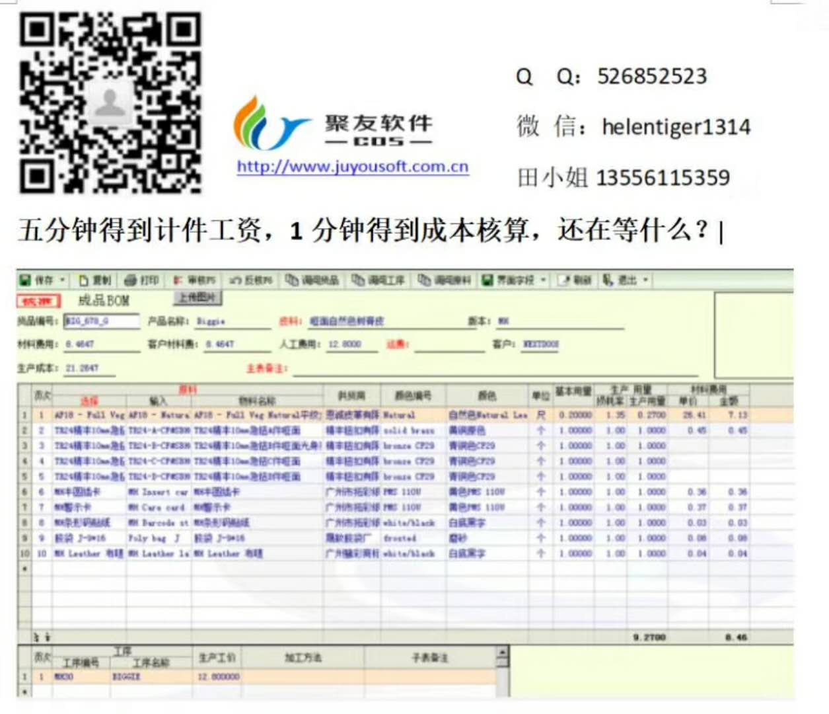829x714 pixels.
Task: Click the empty product image preview box
Action: [754, 336]
